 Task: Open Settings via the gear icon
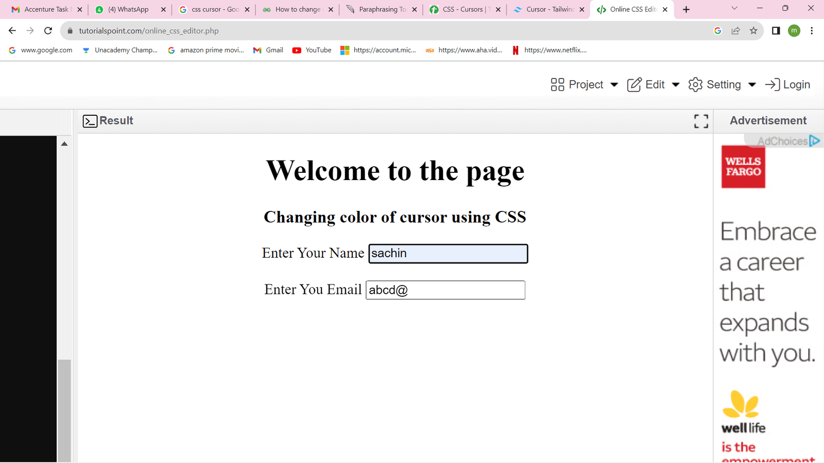pos(695,84)
